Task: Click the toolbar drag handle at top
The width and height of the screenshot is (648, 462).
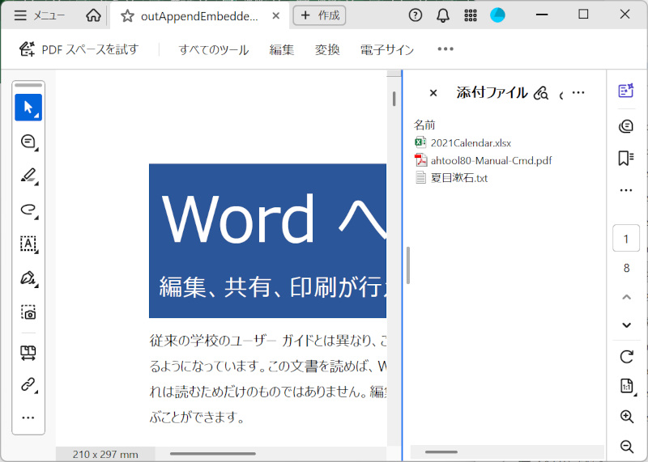Action: point(28,85)
